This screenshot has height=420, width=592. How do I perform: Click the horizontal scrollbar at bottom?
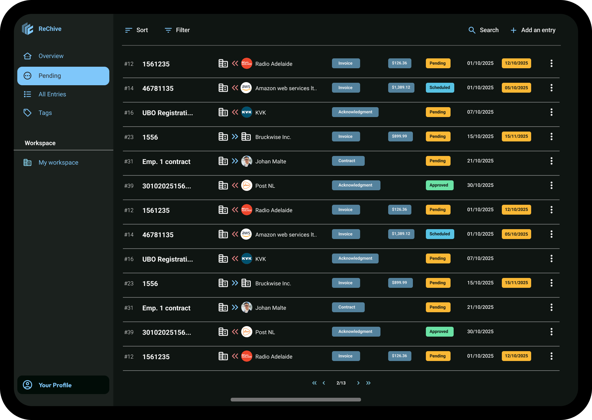tap(296, 400)
